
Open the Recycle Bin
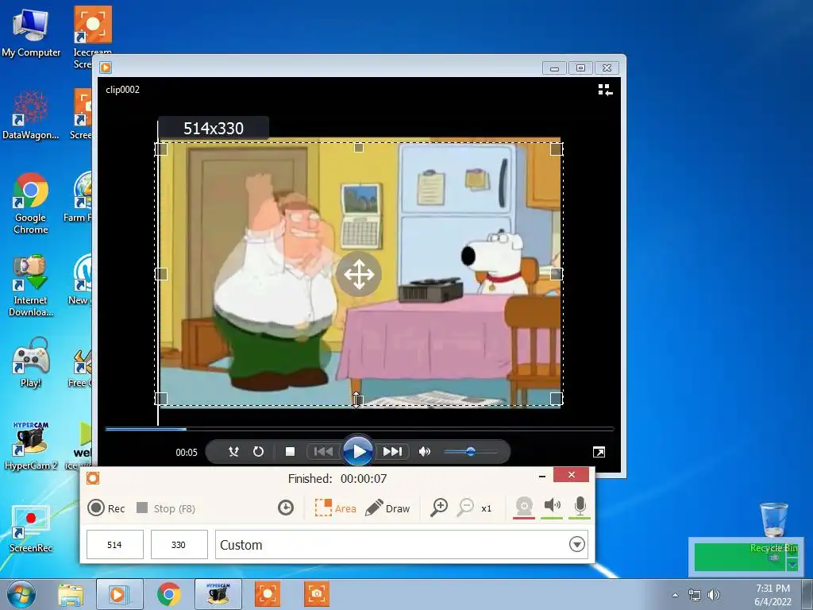773,527
